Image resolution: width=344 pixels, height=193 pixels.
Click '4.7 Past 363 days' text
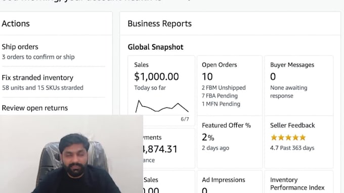point(292,148)
